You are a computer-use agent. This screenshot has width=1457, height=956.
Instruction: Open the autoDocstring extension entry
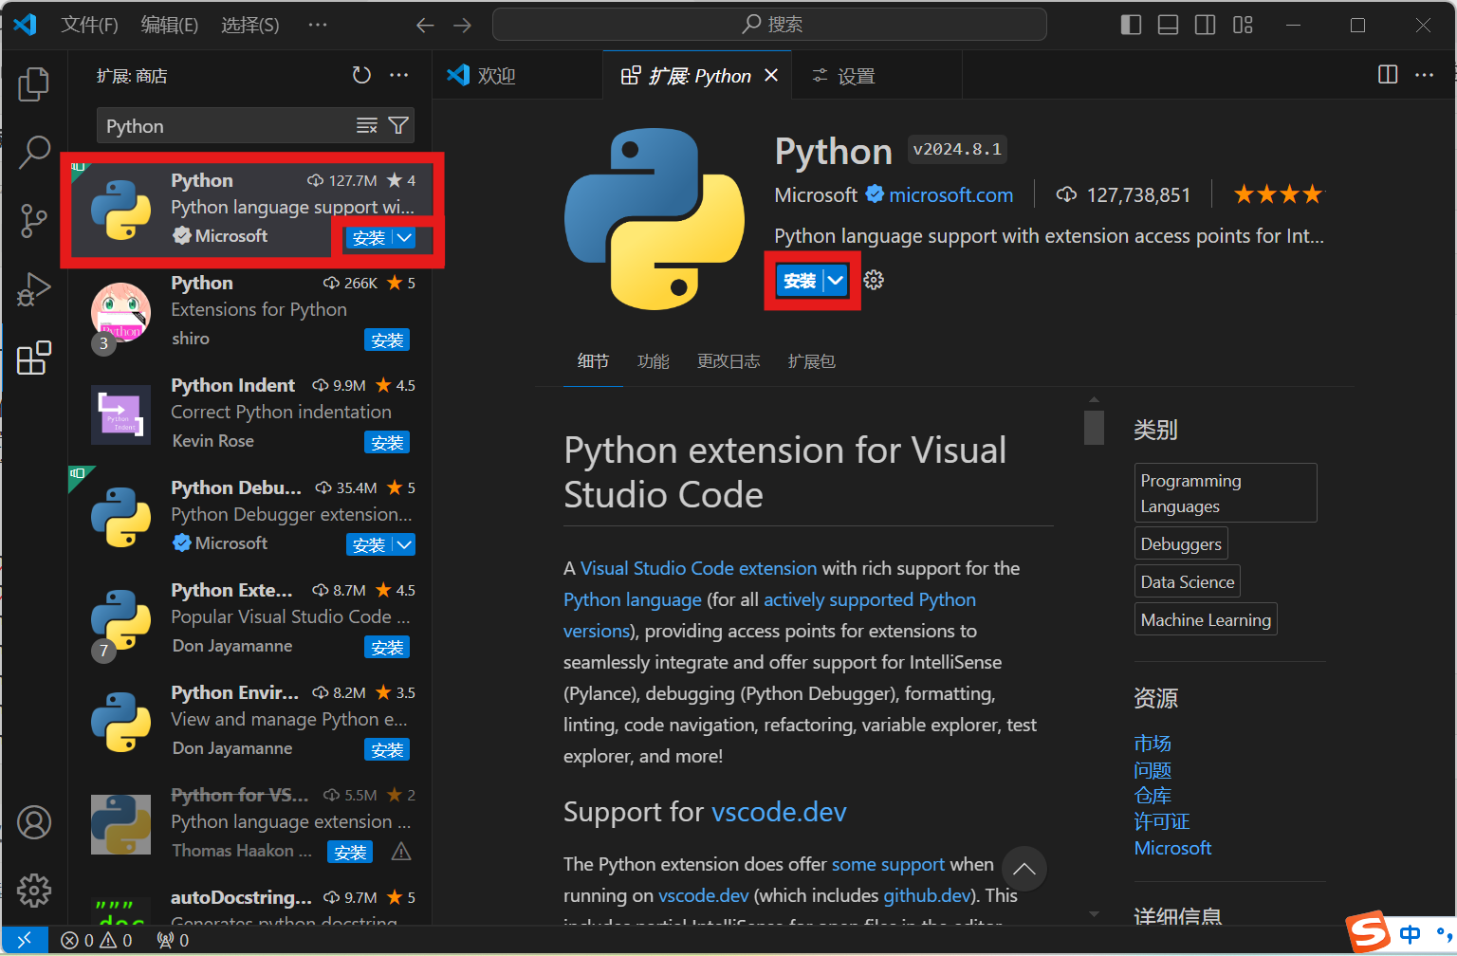coord(251,906)
